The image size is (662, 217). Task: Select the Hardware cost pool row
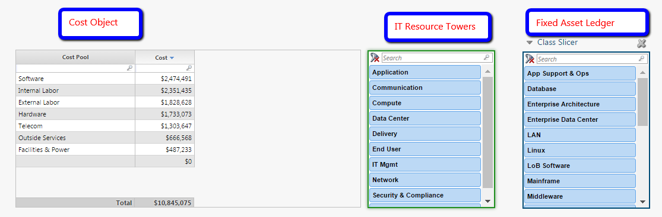pyautogui.click(x=105, y=114)
